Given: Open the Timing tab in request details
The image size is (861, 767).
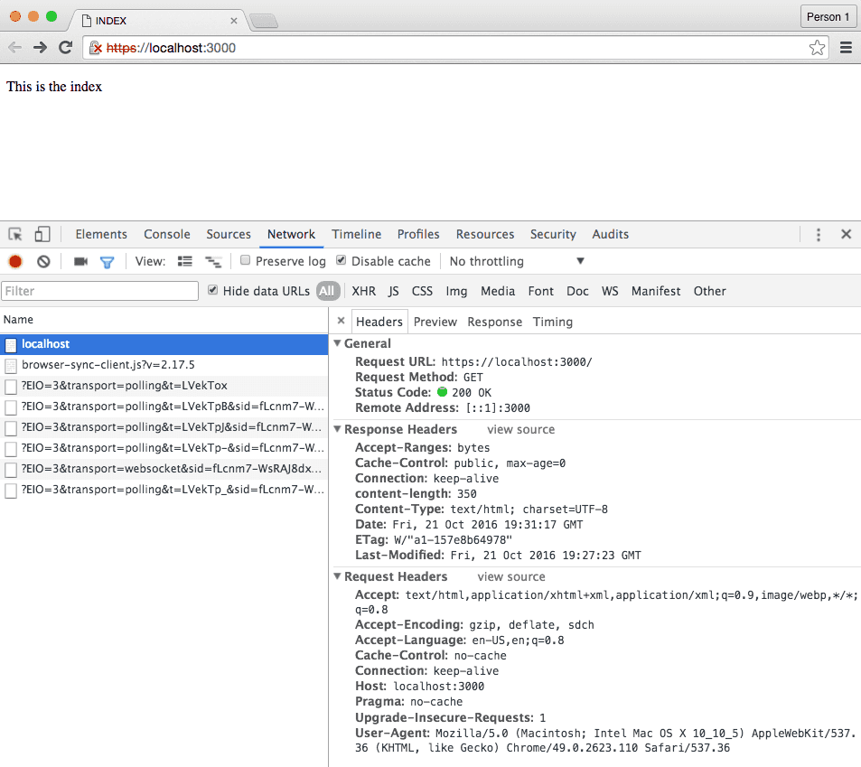Looking at the screenshot, I should pyautogui.click(x=552, y=323).
